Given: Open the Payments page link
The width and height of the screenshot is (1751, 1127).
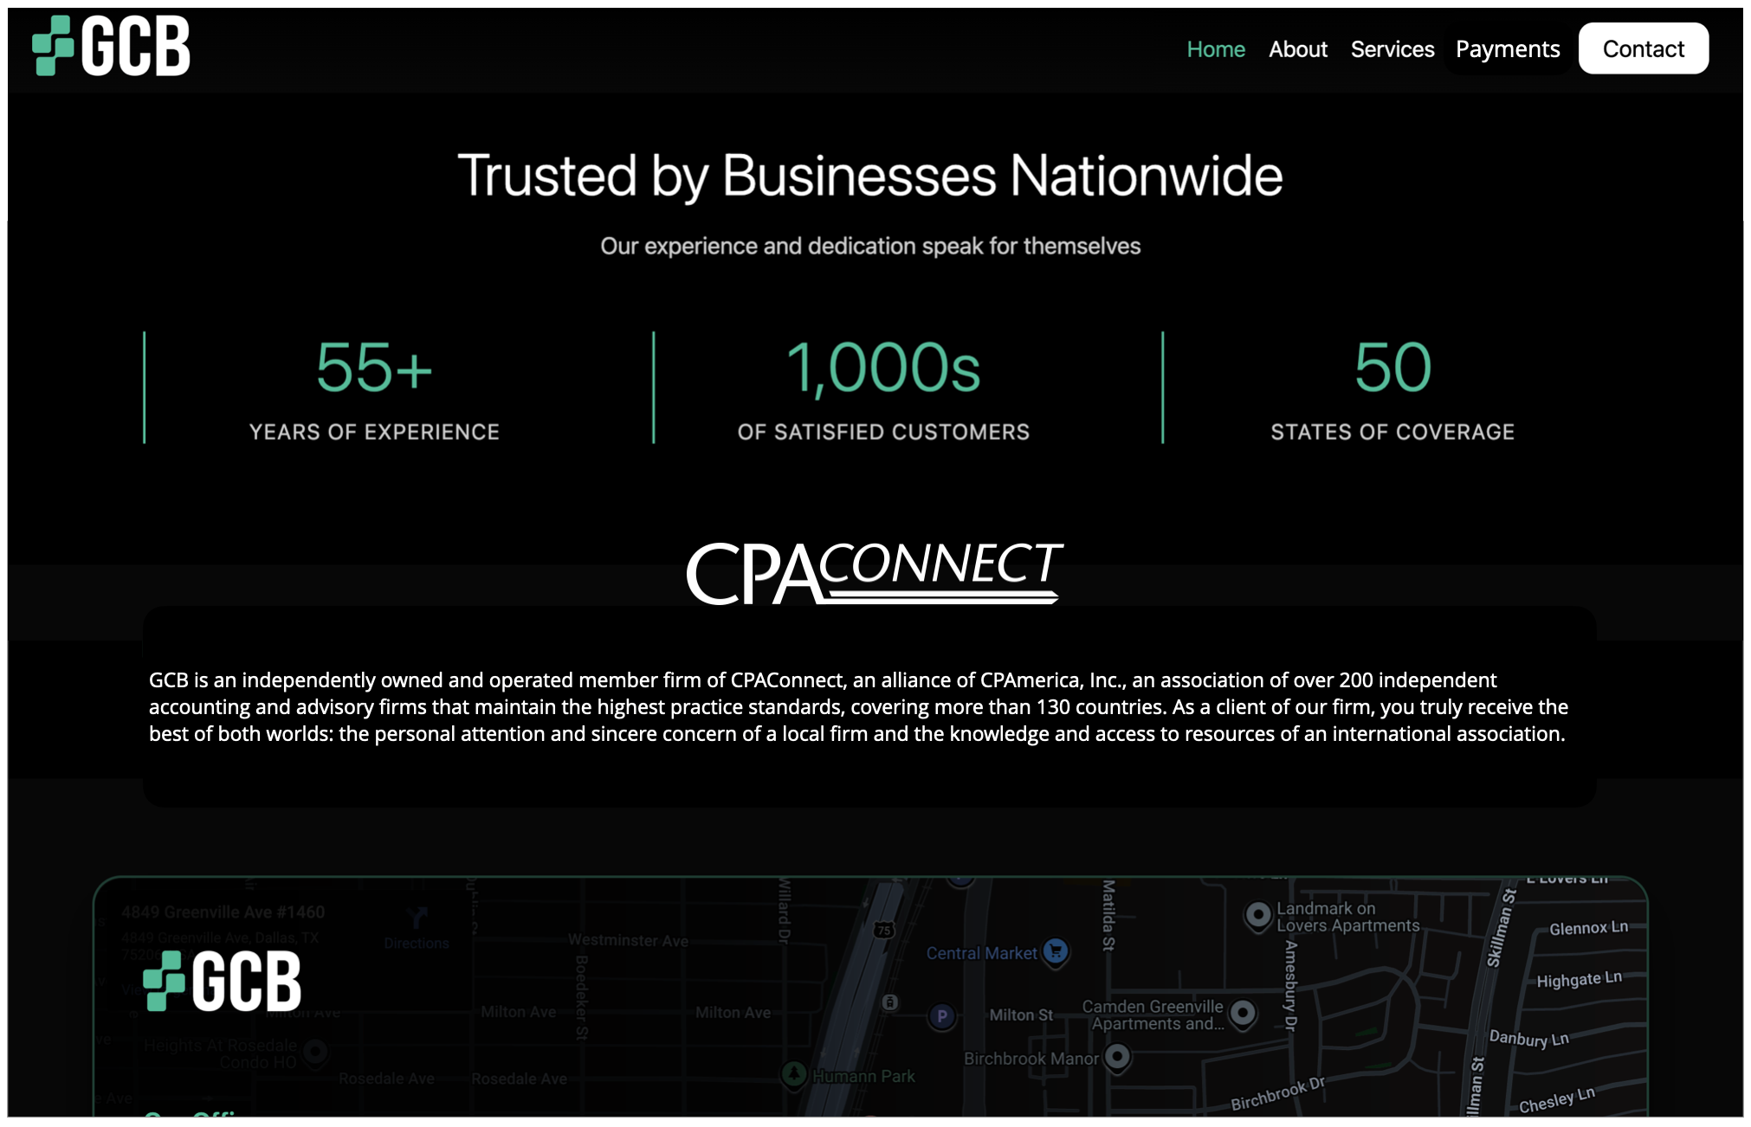Looking at the screenshot, I should point(1507,49).
